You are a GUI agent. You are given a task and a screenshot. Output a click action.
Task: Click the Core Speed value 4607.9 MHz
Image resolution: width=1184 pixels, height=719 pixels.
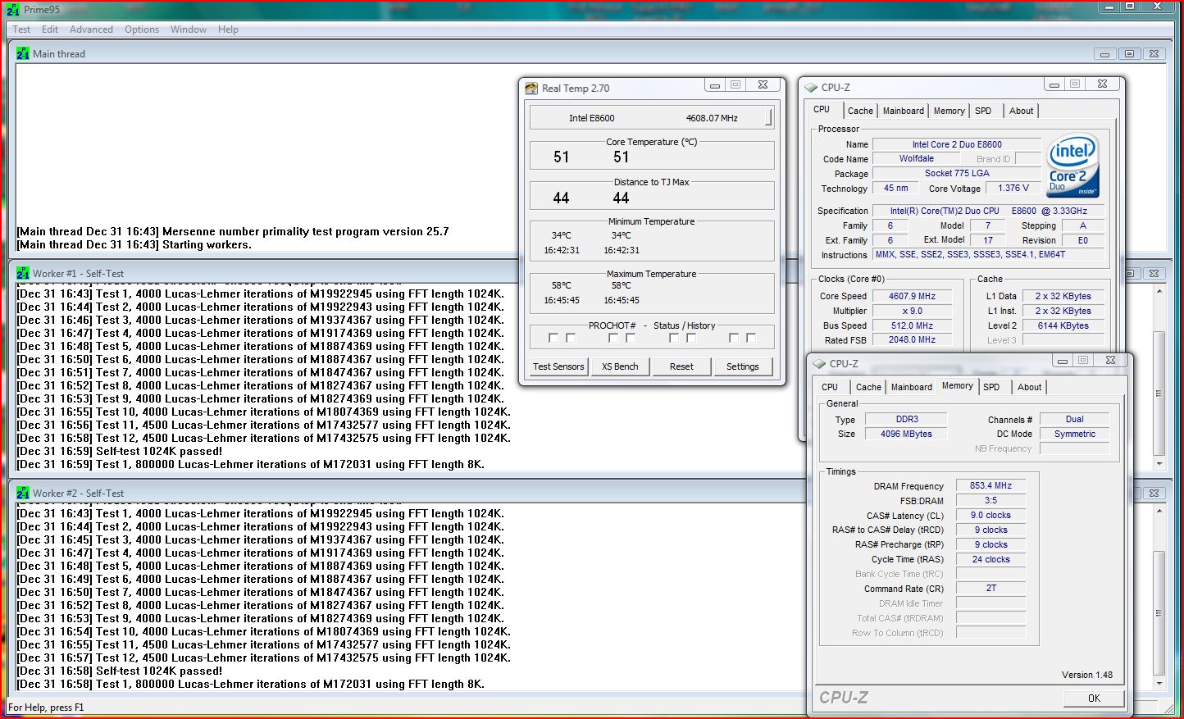(912, 296)
